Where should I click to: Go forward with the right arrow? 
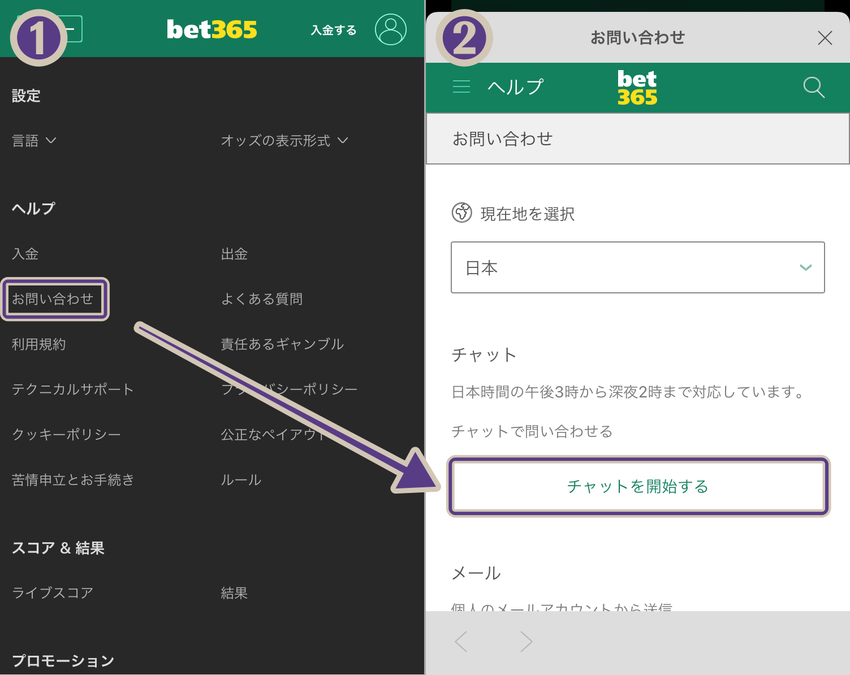tap(526, 642)
